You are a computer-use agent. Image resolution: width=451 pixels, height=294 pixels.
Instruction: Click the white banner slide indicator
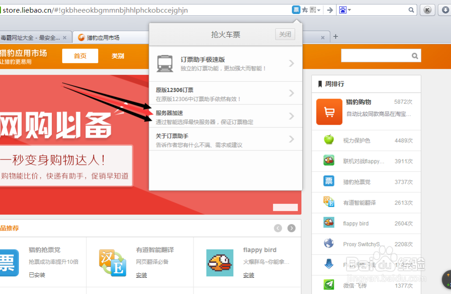click(x=285, y=207)
